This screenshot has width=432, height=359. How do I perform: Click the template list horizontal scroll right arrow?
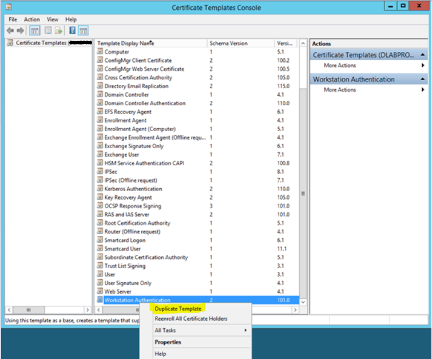tap(295, 310)
